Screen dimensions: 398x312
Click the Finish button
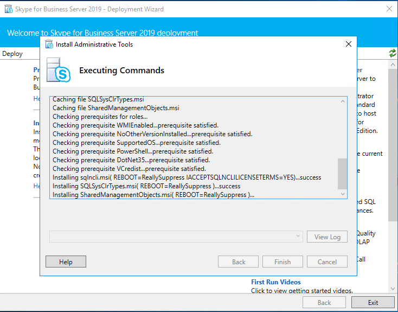click(x=283, y=262)
